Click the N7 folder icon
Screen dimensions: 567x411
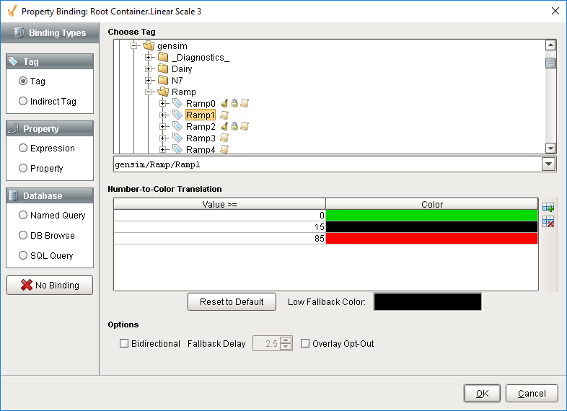pyautogui.click(x=163, y=80)
